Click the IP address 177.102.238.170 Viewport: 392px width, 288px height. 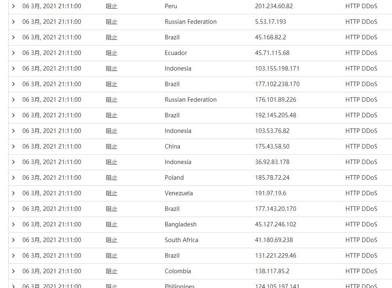click(277, 84)
